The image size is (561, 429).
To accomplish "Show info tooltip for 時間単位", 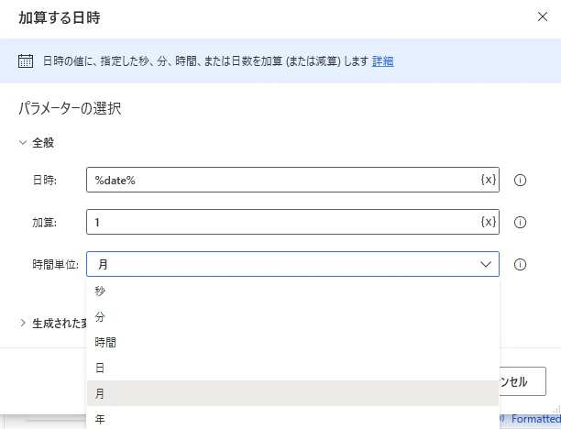I will [520, 264].
